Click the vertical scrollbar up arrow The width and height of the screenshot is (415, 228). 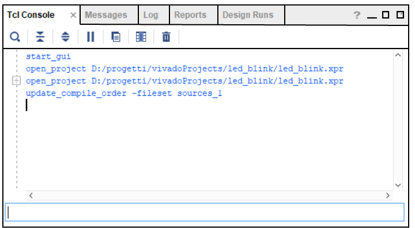click(x=398, y=55)
